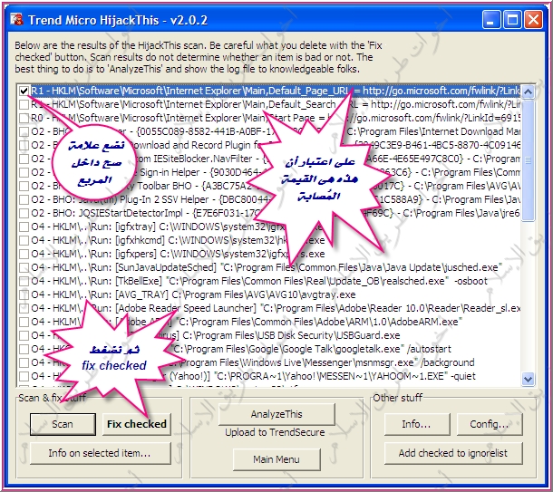Click the AnalyzeThis button

pos(276,414)
